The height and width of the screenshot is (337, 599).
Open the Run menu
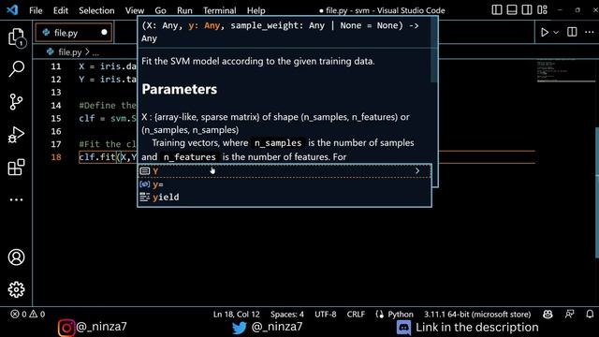point(184,10)
